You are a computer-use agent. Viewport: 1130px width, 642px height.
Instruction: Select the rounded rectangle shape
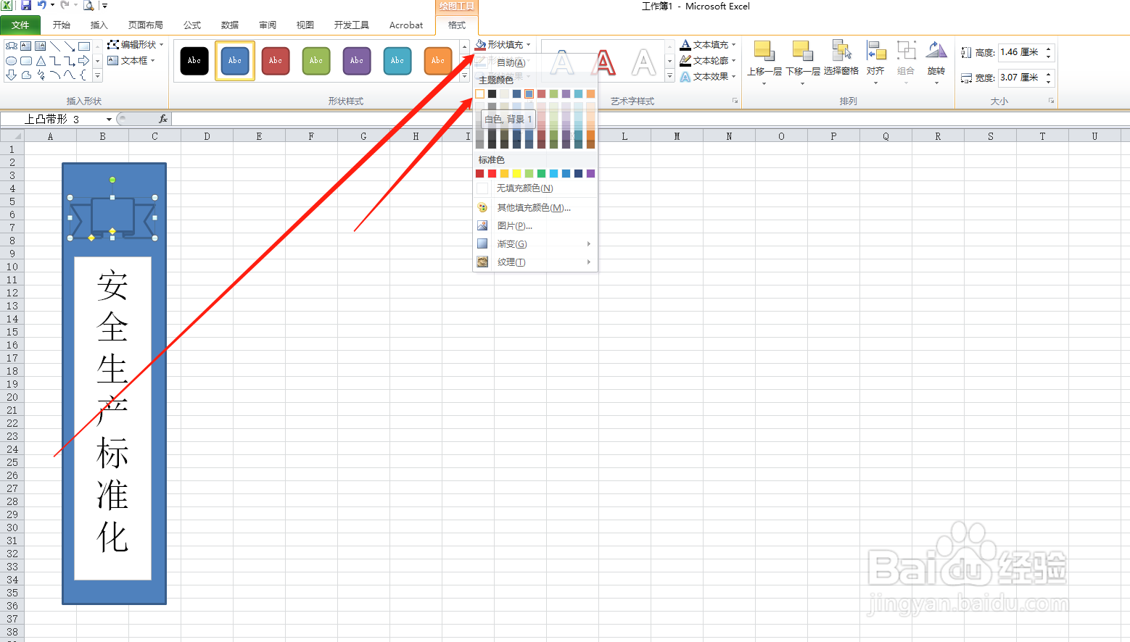[26, 61]
